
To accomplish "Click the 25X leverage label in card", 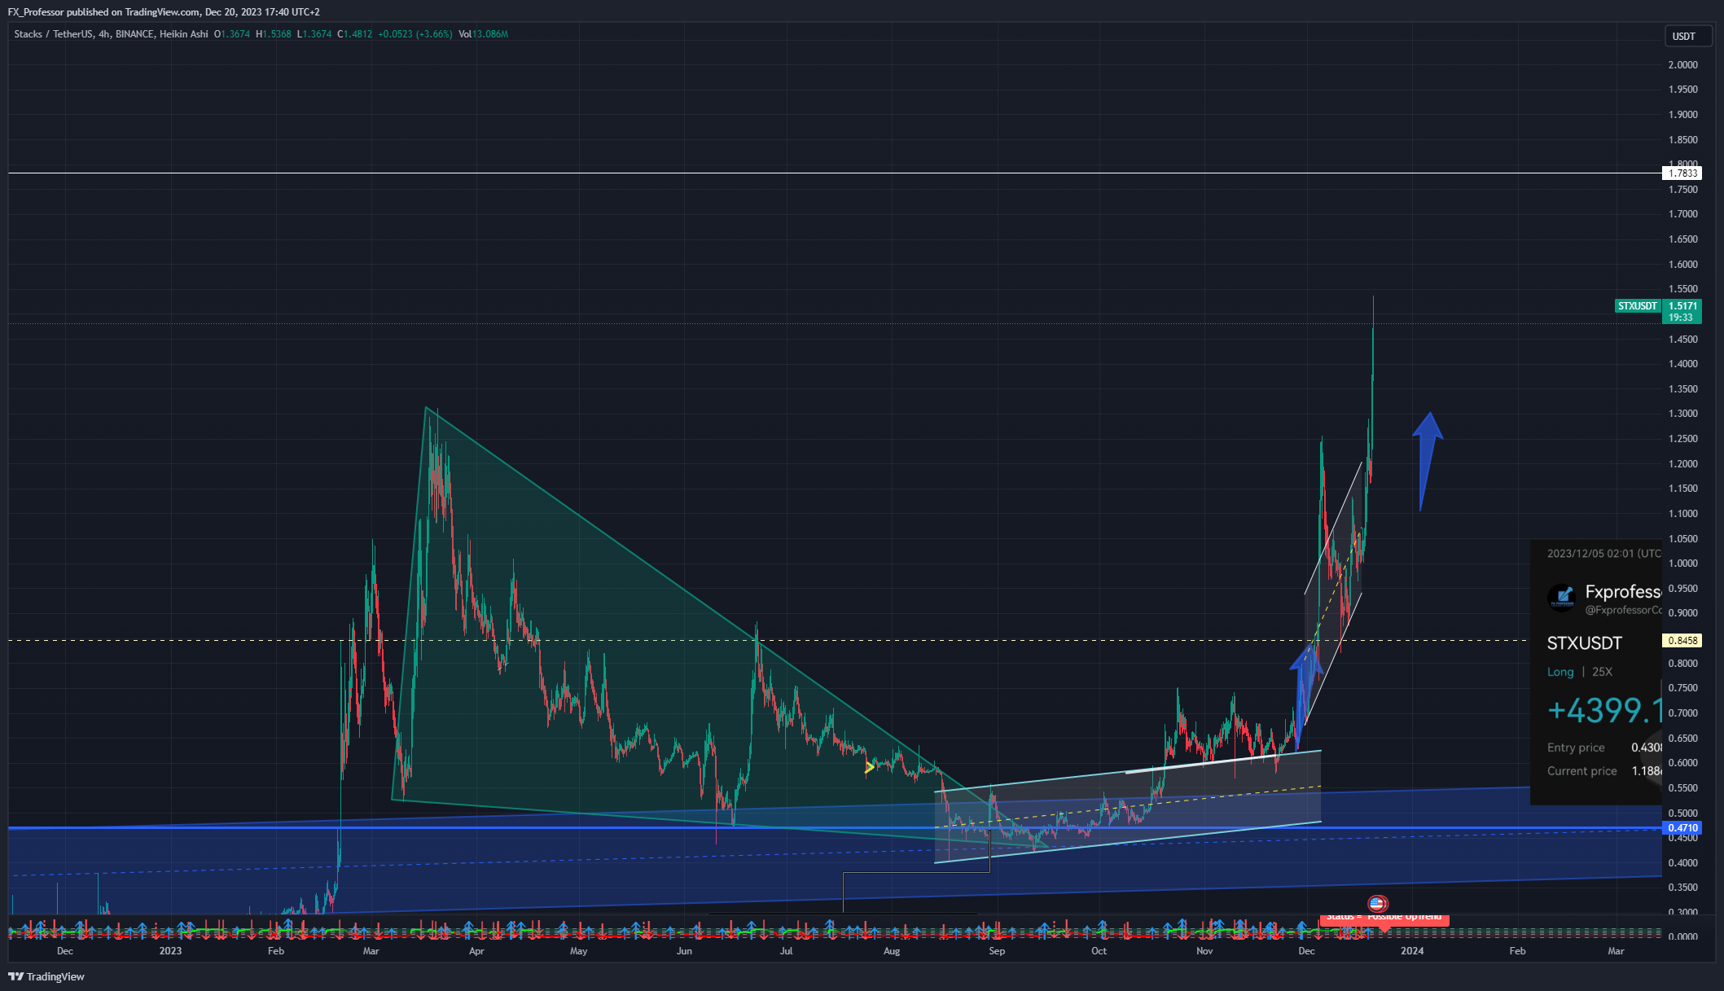I will [1602, 672].
